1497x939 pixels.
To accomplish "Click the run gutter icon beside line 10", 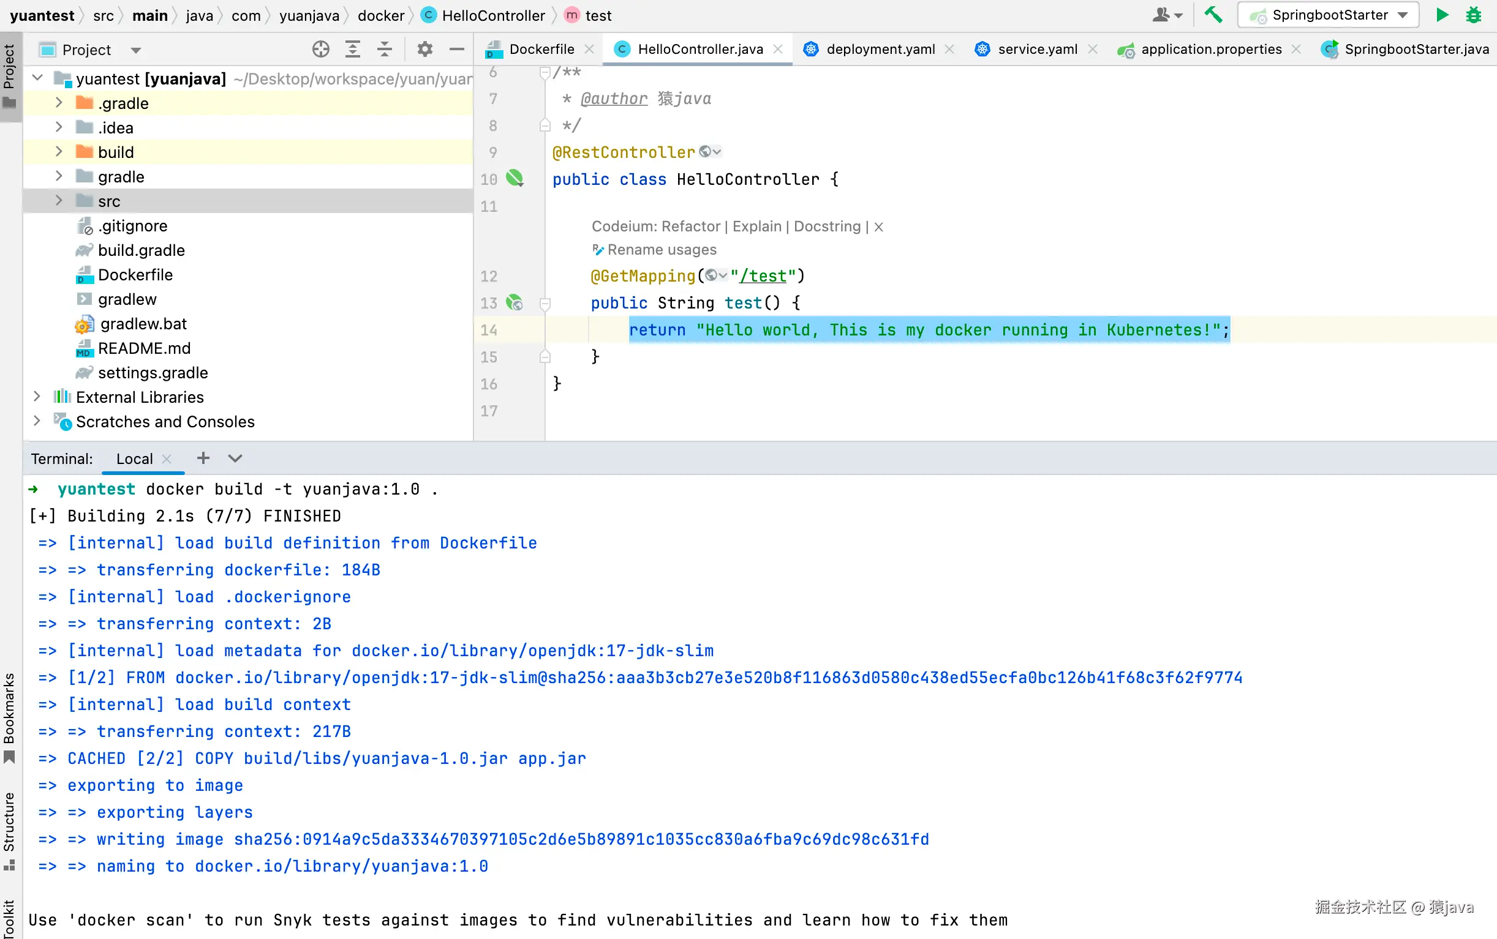I will (515, 179).
